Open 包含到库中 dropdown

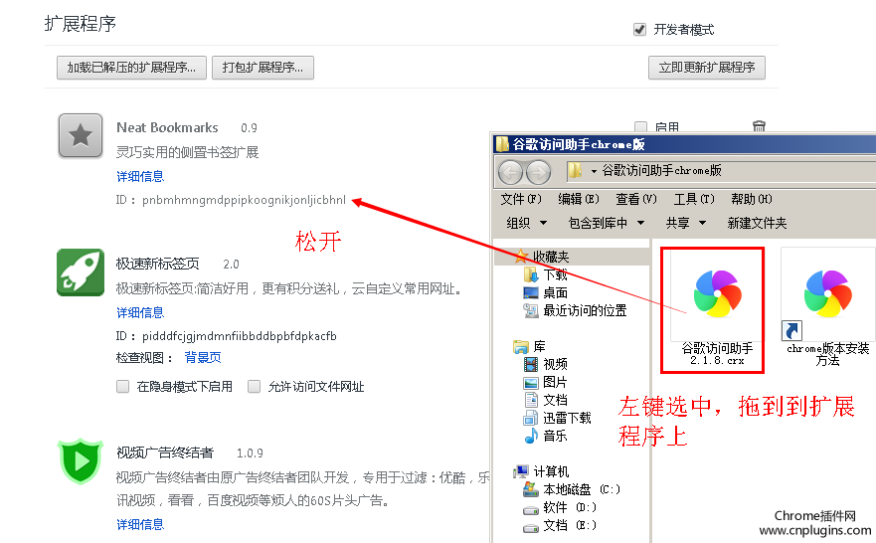[x=607, y=223]
